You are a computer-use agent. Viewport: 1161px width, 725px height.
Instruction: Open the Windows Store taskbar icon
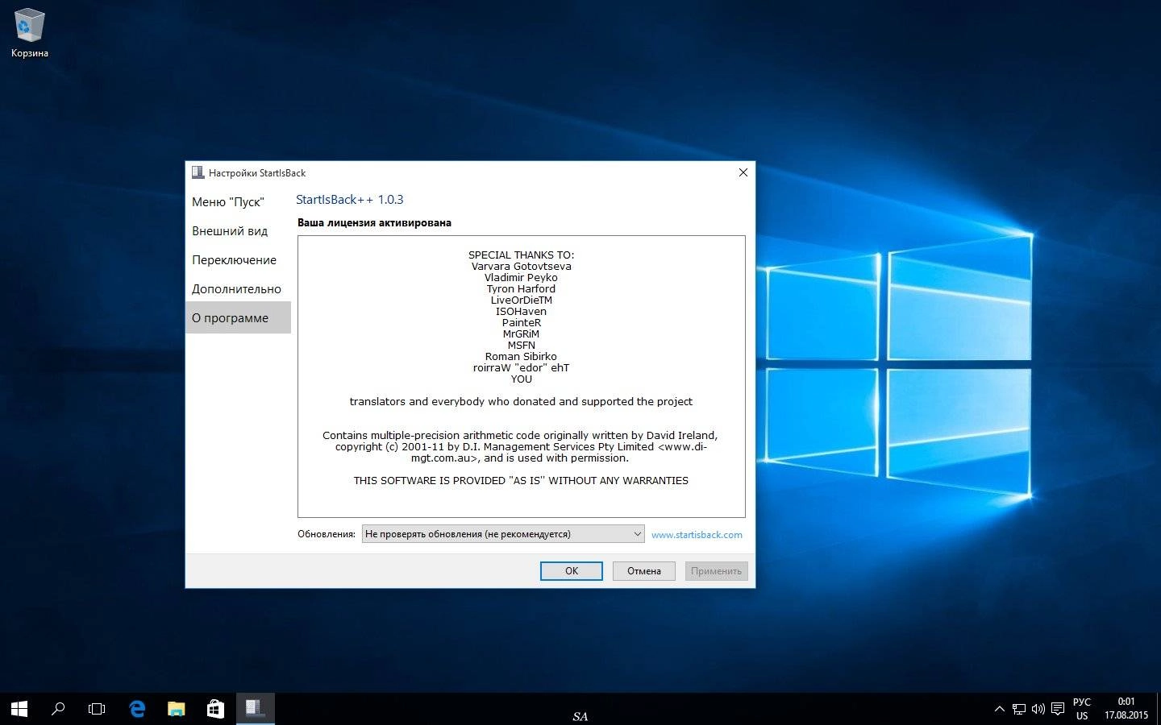click(215, 709)
